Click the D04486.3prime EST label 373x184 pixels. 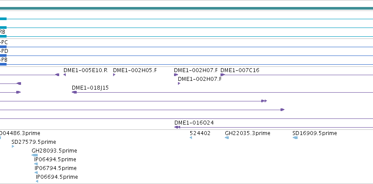pos(20,133)
